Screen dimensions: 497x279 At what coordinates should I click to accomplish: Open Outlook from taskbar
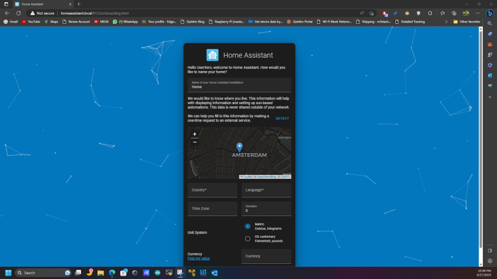coord(215,272)
